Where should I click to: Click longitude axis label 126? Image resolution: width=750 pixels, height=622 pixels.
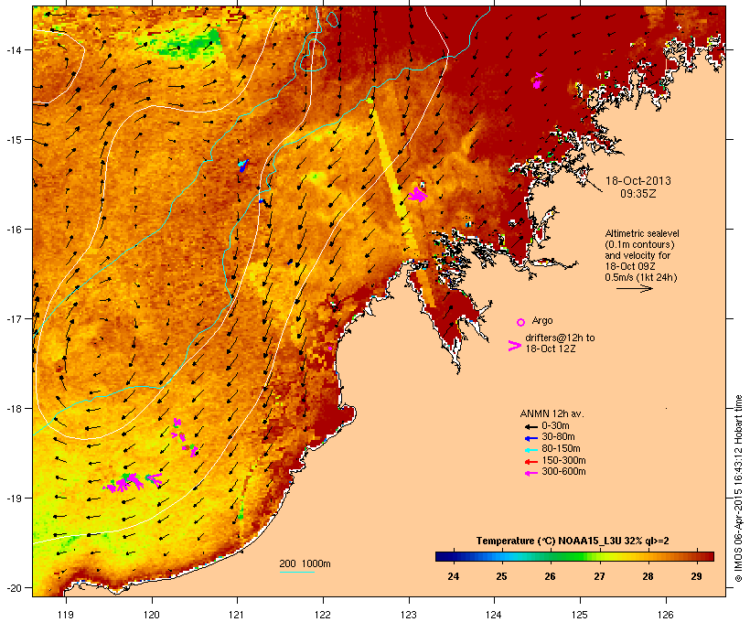(666, 615)
